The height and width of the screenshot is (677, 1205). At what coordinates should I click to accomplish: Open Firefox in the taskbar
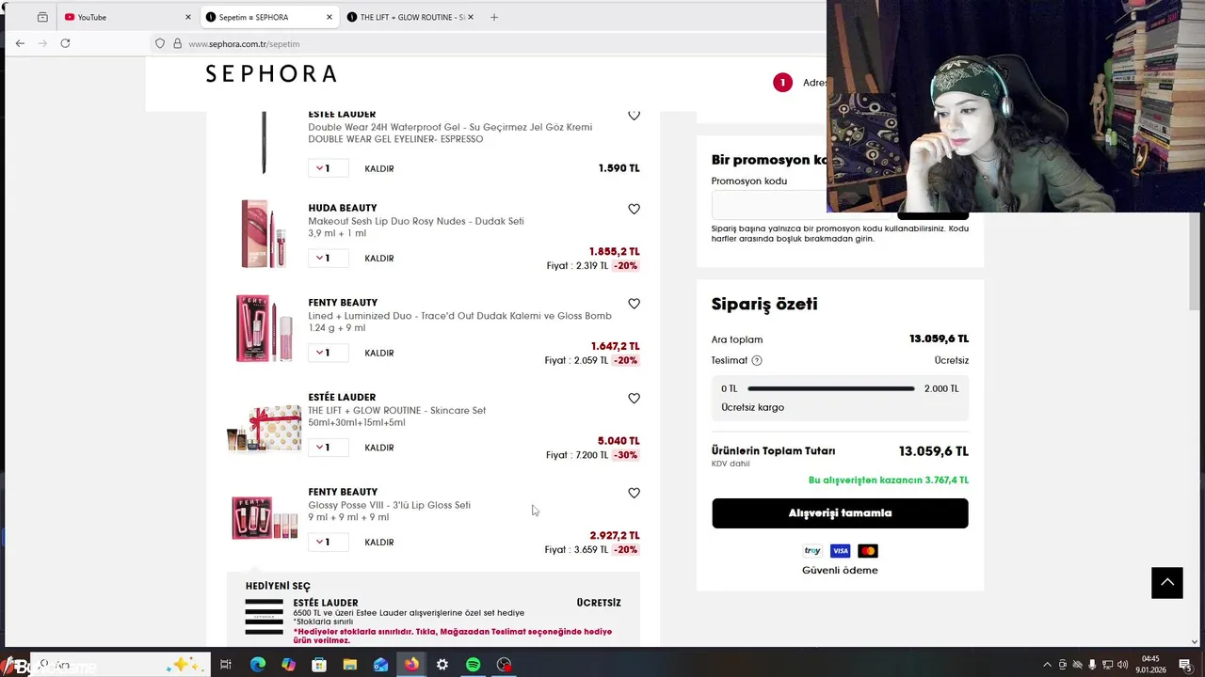point(411,665)
